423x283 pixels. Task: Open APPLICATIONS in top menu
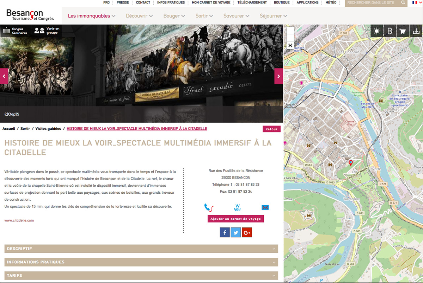point(307,2)
